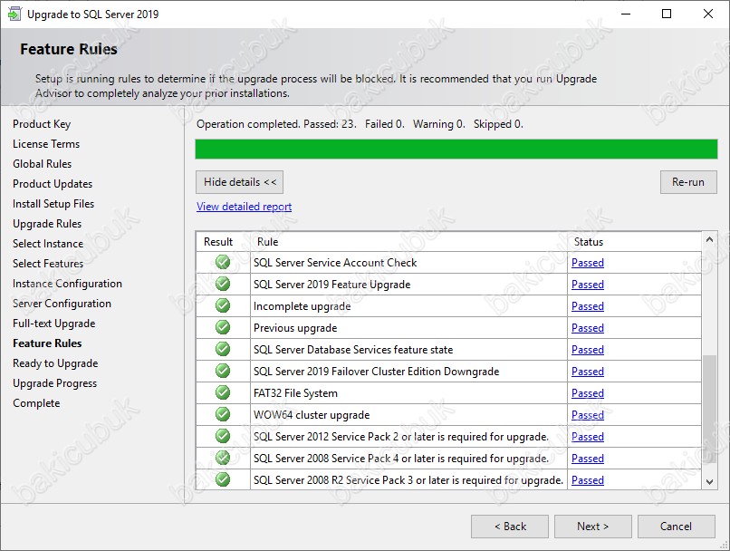Select Instance Configuration step
The image size is (730, 551).
point(68,284)
